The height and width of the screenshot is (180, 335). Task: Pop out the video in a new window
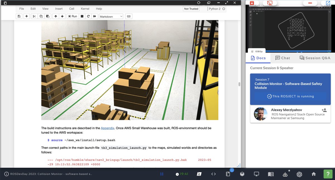point(328,3)
